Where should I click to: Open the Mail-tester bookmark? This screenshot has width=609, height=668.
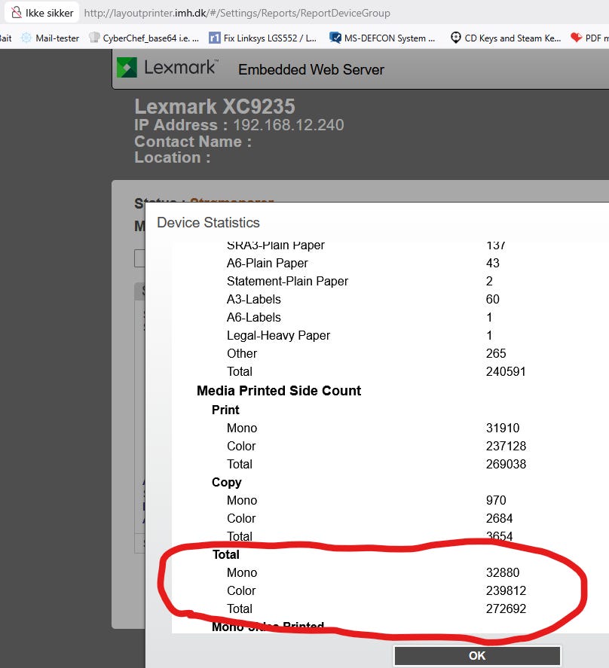(50, 38)
